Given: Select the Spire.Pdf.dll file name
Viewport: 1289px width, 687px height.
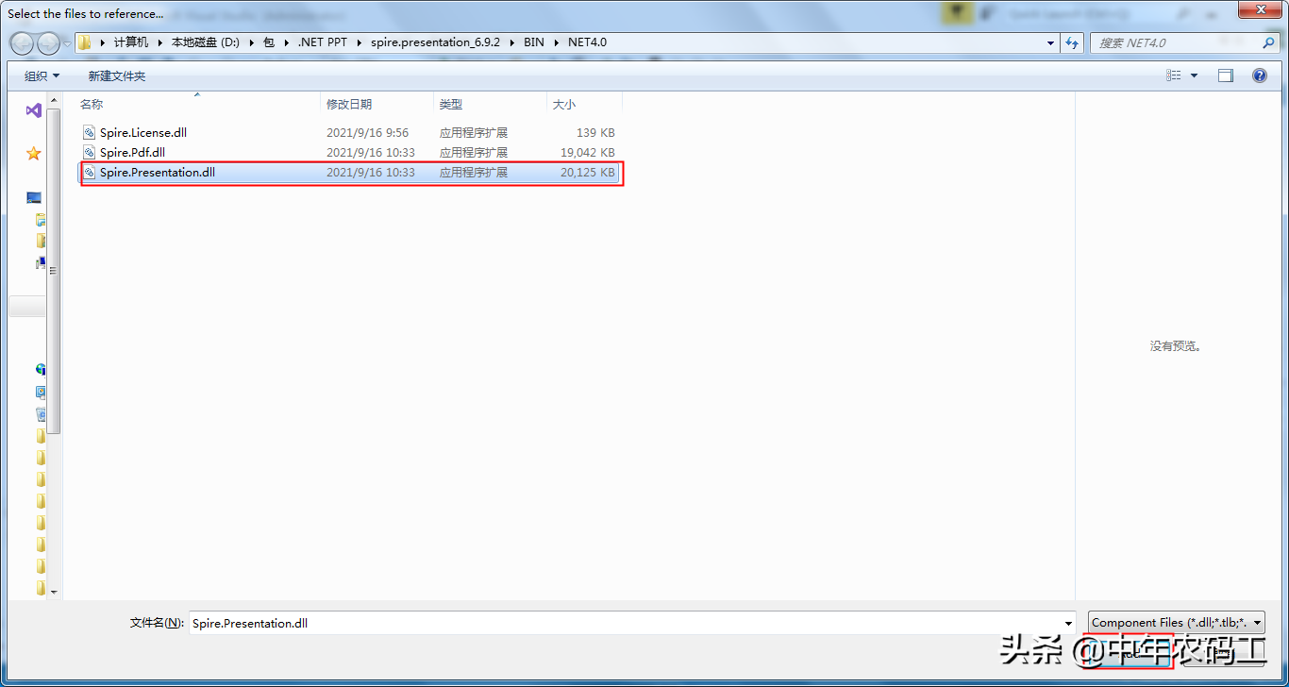Looking at the screenshot, I should 133,153.
